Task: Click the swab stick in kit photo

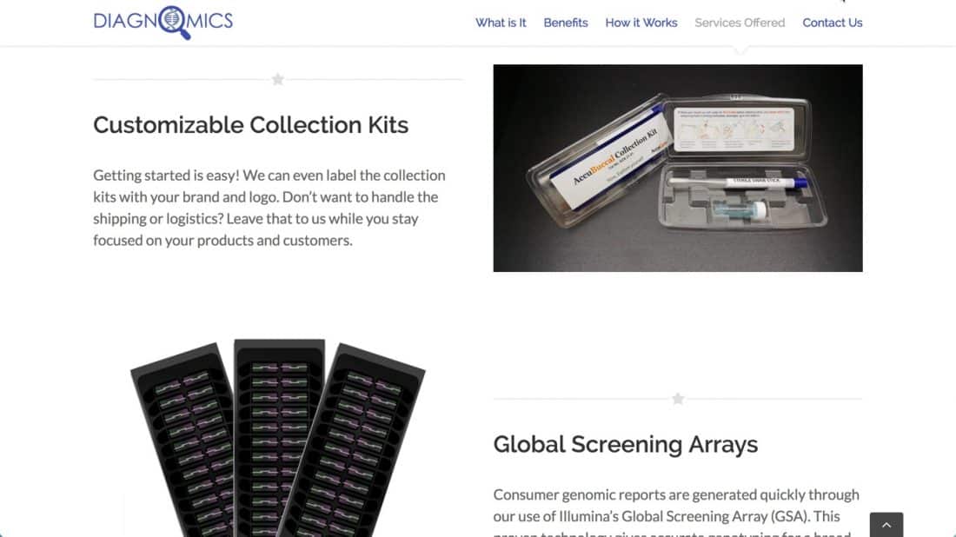Action: click(738, 182)
